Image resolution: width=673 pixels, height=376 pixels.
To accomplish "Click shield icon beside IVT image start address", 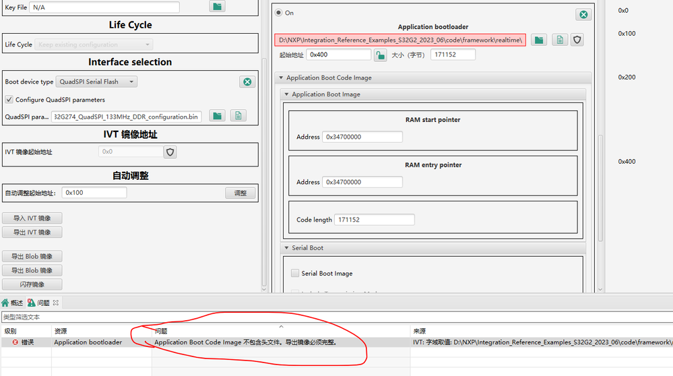I will (x=170, y=152).
